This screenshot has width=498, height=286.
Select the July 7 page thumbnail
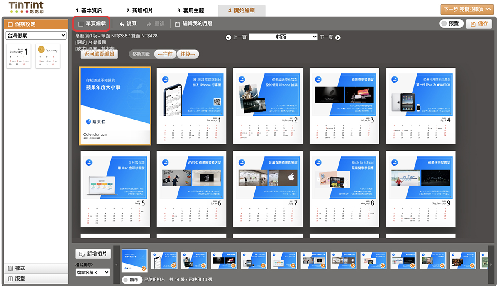click(268, 189)
